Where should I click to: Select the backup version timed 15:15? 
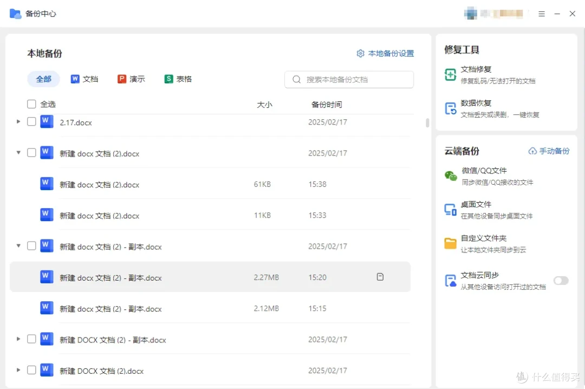tap(210, 308)
